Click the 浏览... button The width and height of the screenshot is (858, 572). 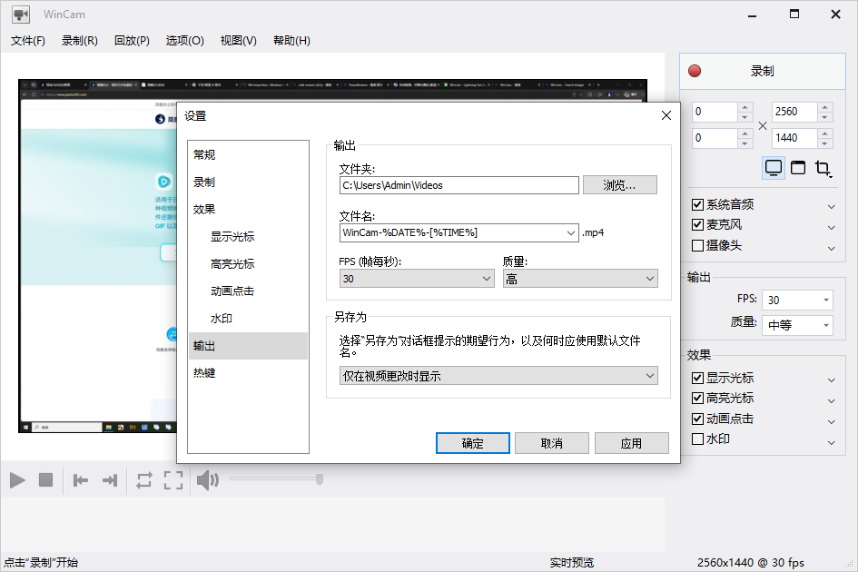click(x=620, y=185)
